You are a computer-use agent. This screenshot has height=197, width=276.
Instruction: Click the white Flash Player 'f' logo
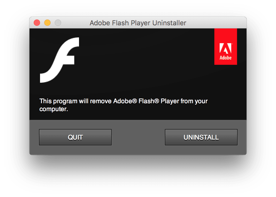tap(60, 60)
